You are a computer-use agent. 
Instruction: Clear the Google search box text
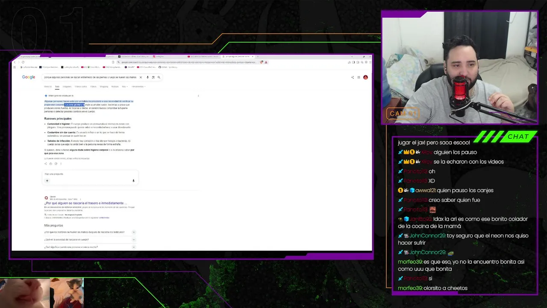click(x=141, y=77)
